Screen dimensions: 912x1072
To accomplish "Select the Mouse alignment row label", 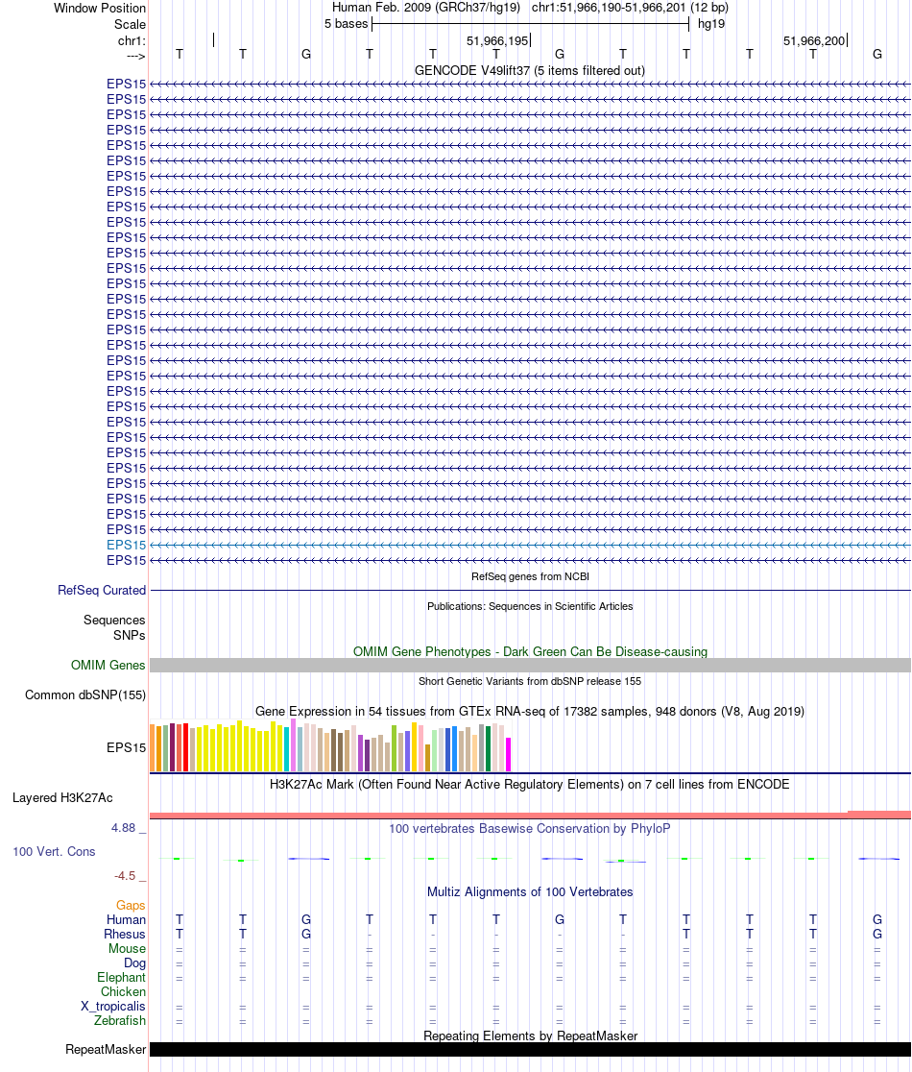I will (127, 949).
